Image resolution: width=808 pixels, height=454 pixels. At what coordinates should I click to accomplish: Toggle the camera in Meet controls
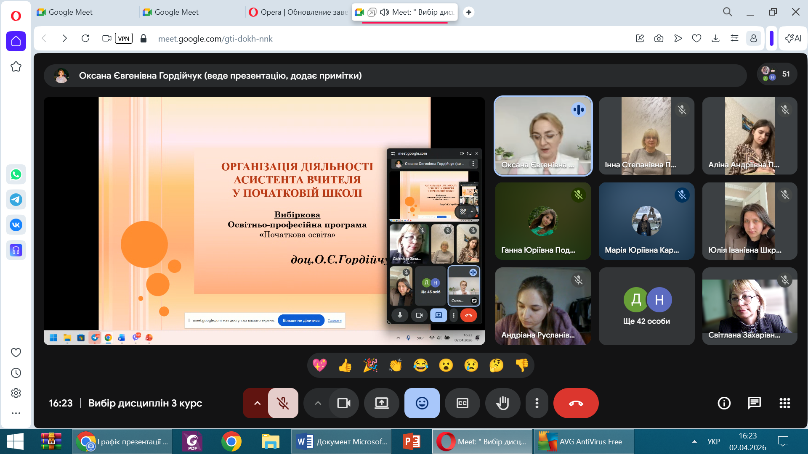pos(344,403)
